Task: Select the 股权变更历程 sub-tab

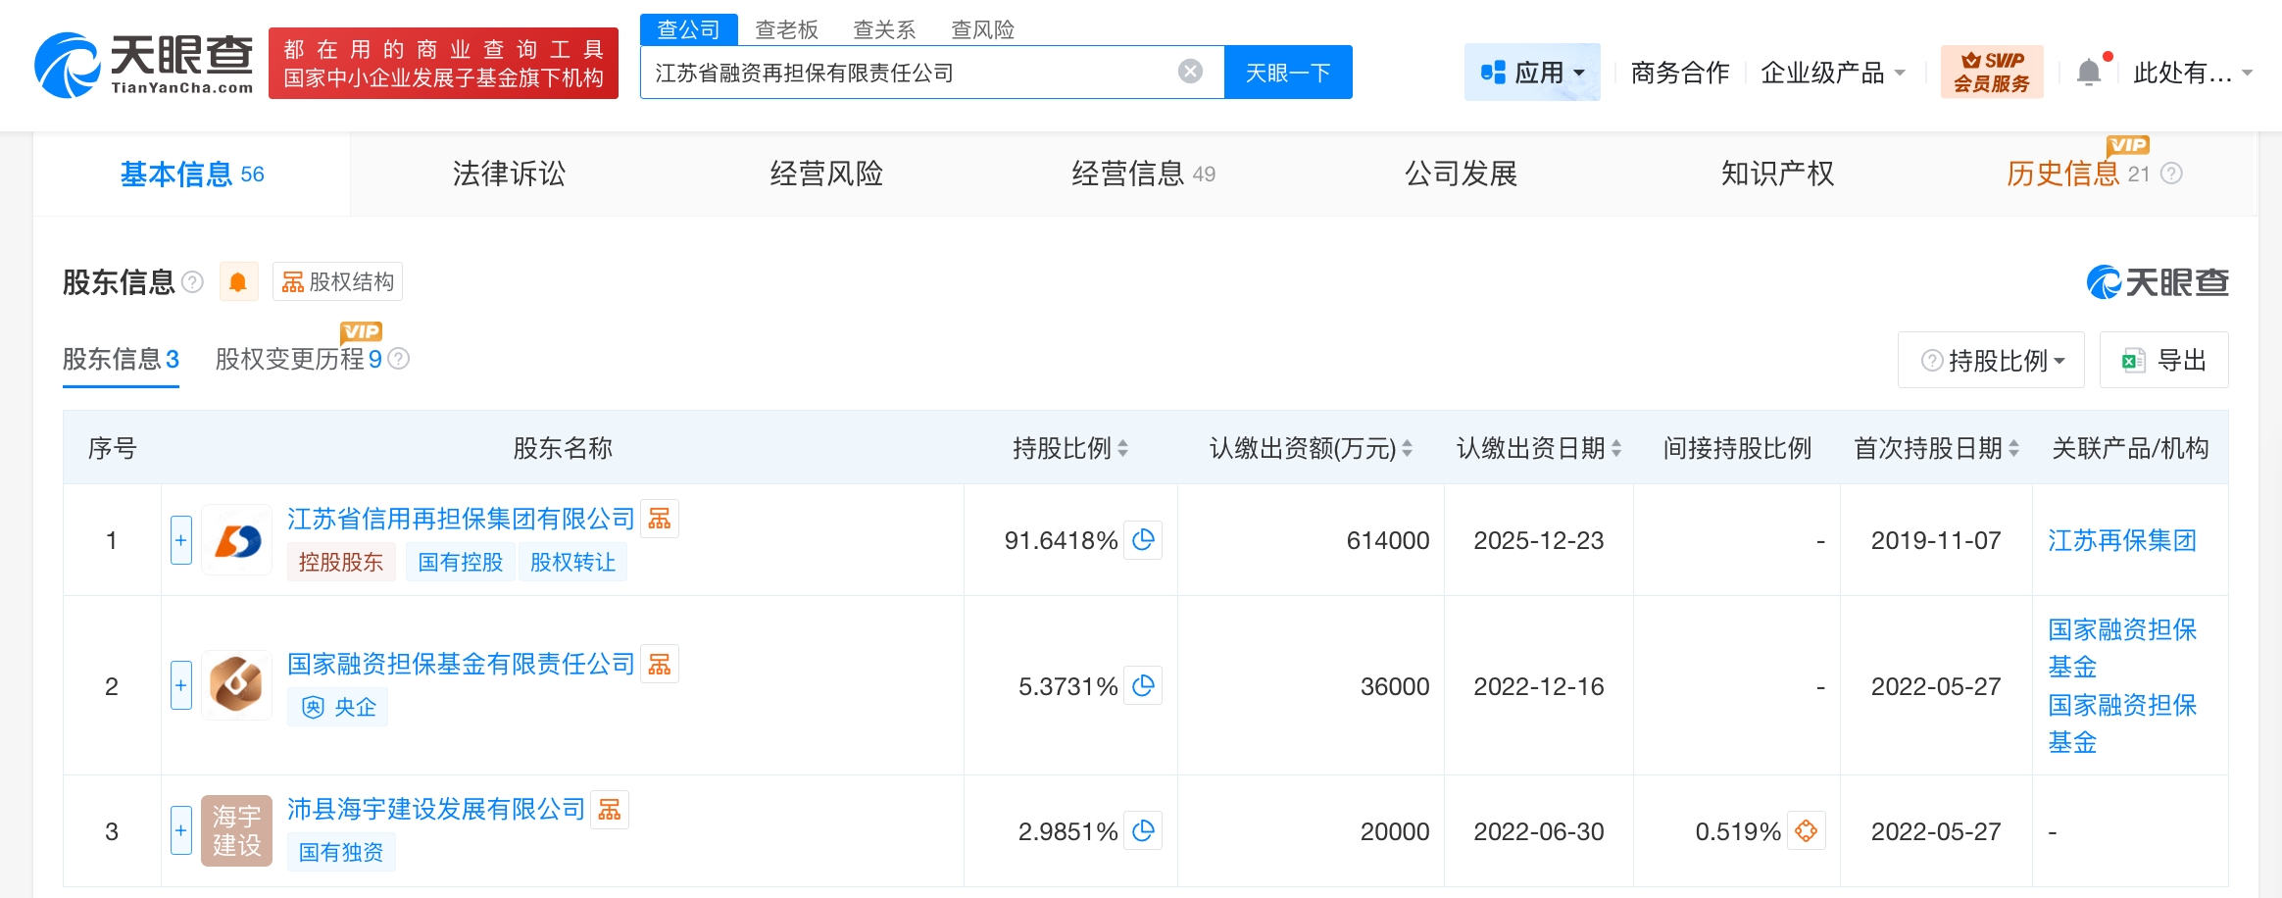Action: [298, 360]
